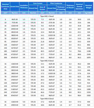Click the screen area value 57.7
Image resolution: width=94 pixels, height=108 pixels.
42,54
